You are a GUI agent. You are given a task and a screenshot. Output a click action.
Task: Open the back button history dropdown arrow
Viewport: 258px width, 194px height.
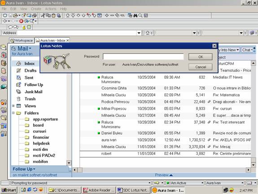coord(9,21)
